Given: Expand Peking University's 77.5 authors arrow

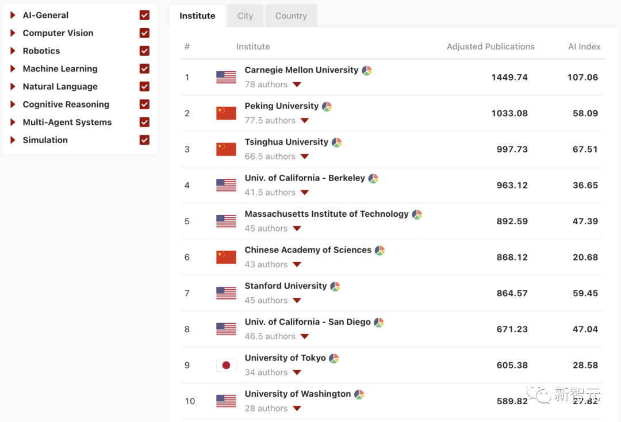Looking at the screenshot, I should (x=305, y=121).
